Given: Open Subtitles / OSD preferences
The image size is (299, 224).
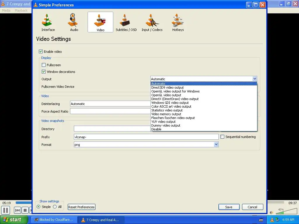Looking at the screenshot, I should [126, 22].
